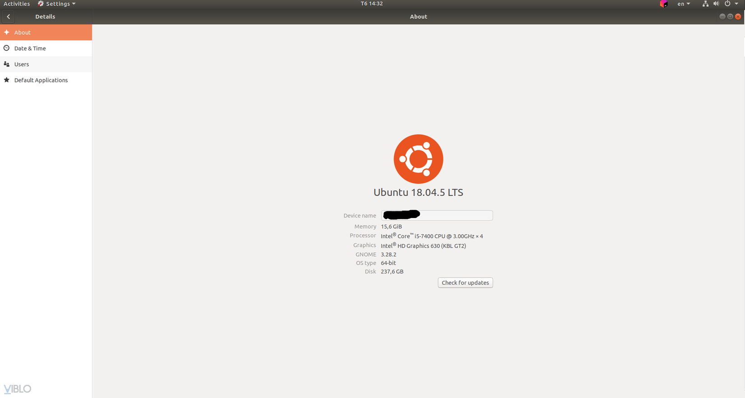Open the Default Applications panel
The image size is (745, 398).
46,80
